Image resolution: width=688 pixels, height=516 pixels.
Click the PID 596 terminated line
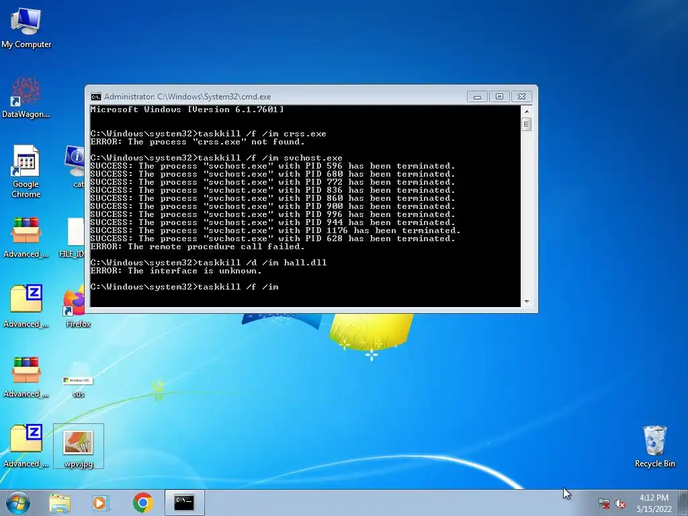click(273, 166)
